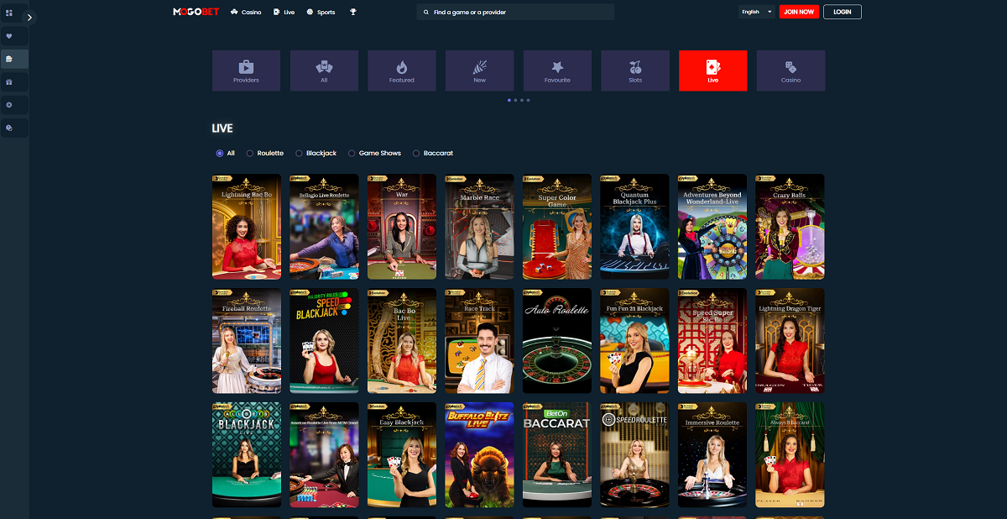The height and width of the screenshot is (519, 1007).
Task: Open the English language dropdown
Action: coord(756,12)
